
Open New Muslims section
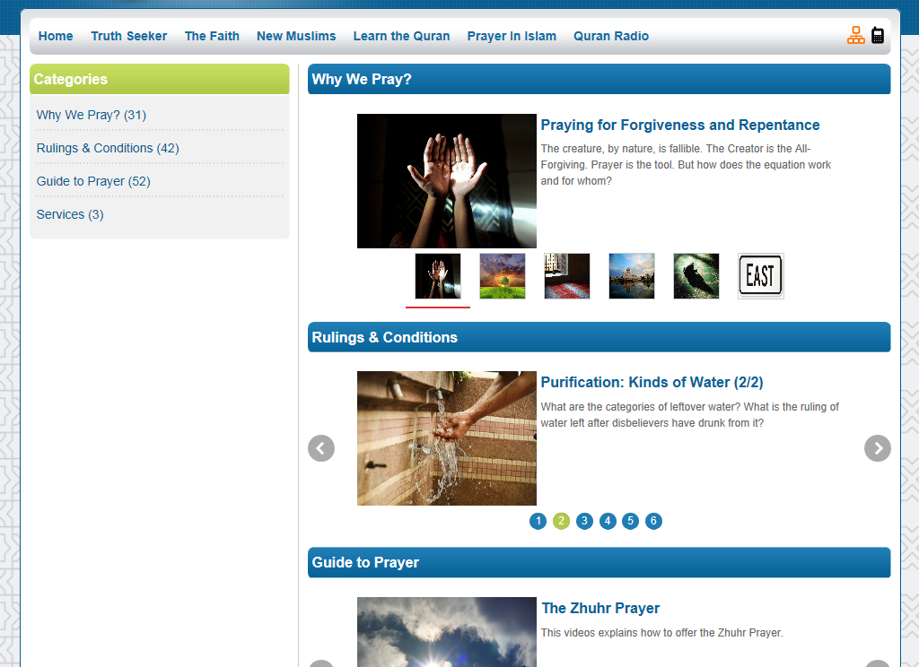(296, 36)
